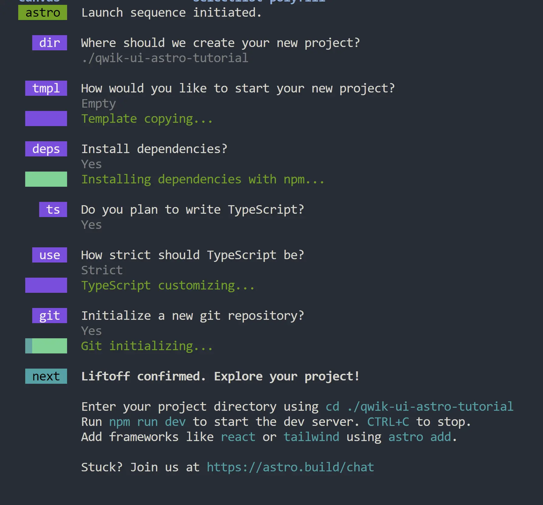The width and height of the screenshot is (543, 505).
Task: Click the npm run dev command
Action: coord(147,422)
